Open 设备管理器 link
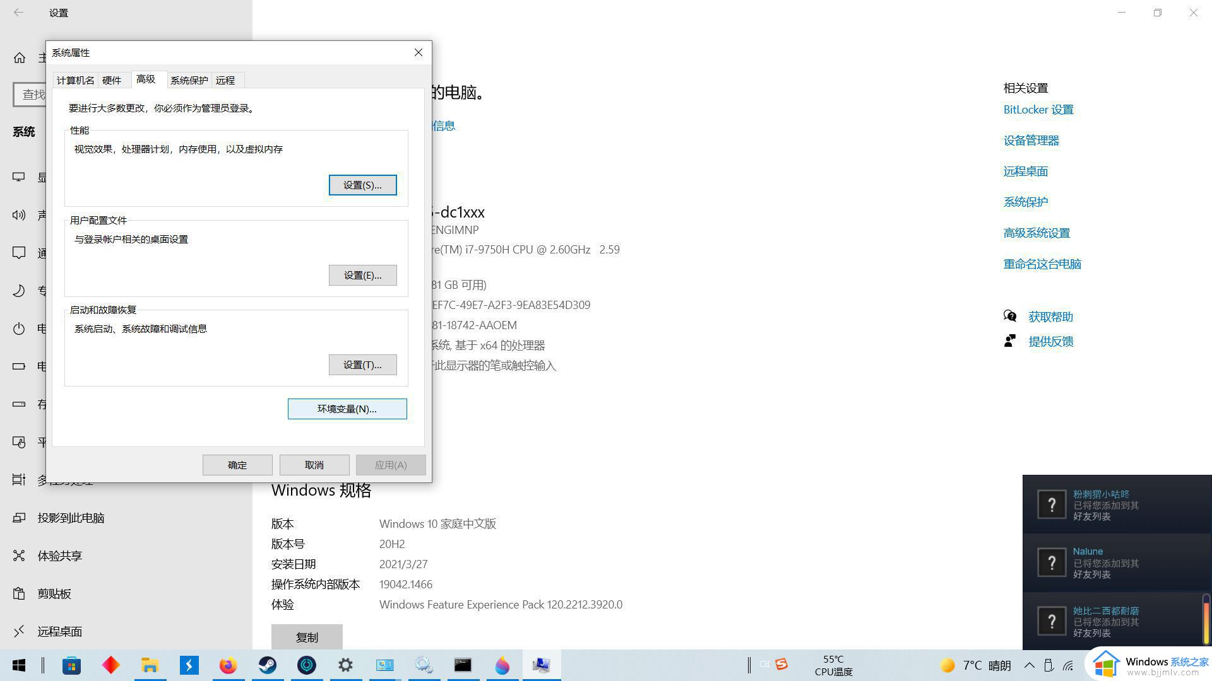 tap(1031, 141)
